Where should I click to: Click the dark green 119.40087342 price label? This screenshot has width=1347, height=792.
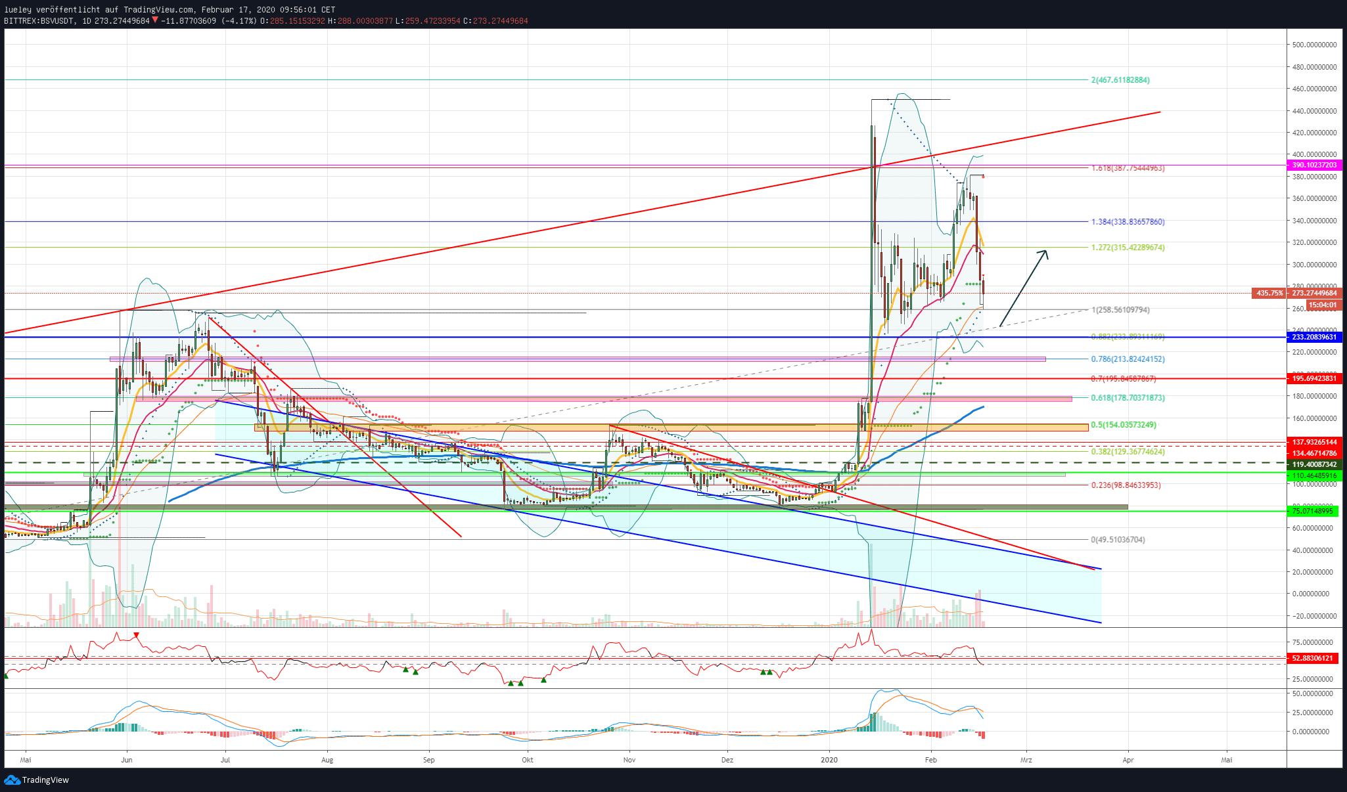coord(1313,464)
